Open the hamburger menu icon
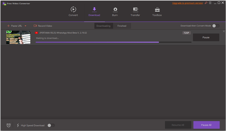Screen dimensions: 226x131 [210, 3]
